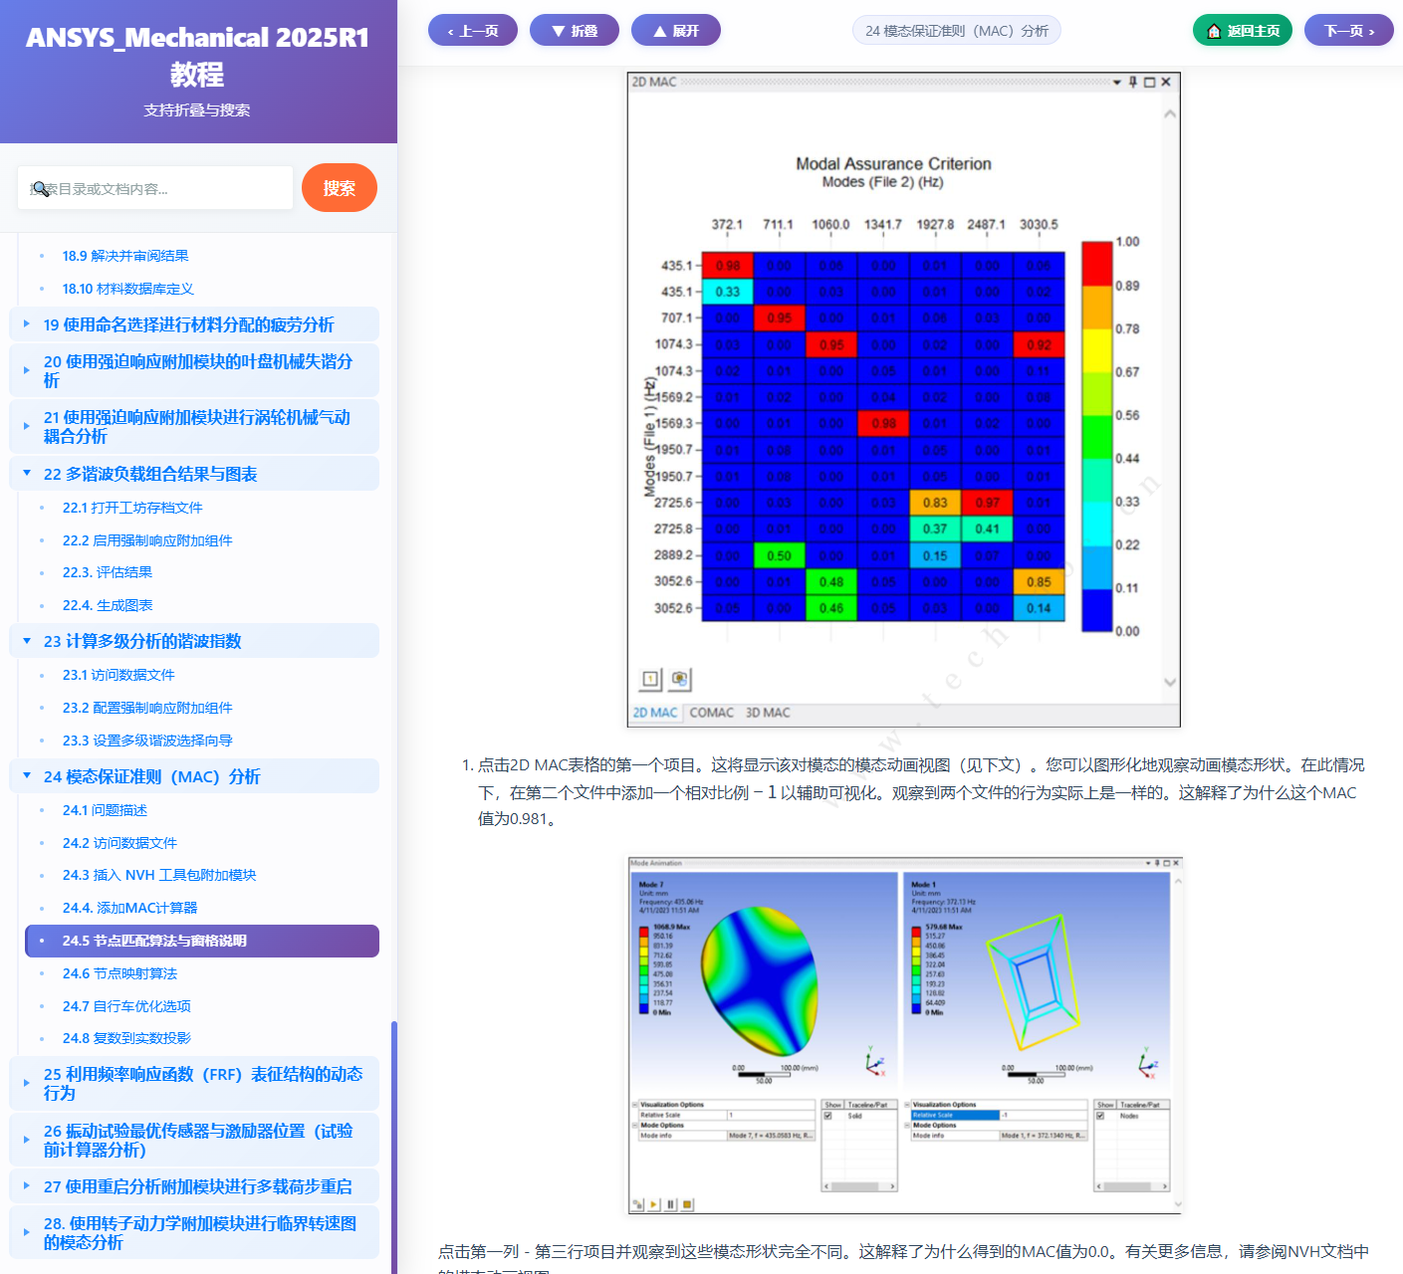
Task: Play the mode animation
Action: (654, 1203)
